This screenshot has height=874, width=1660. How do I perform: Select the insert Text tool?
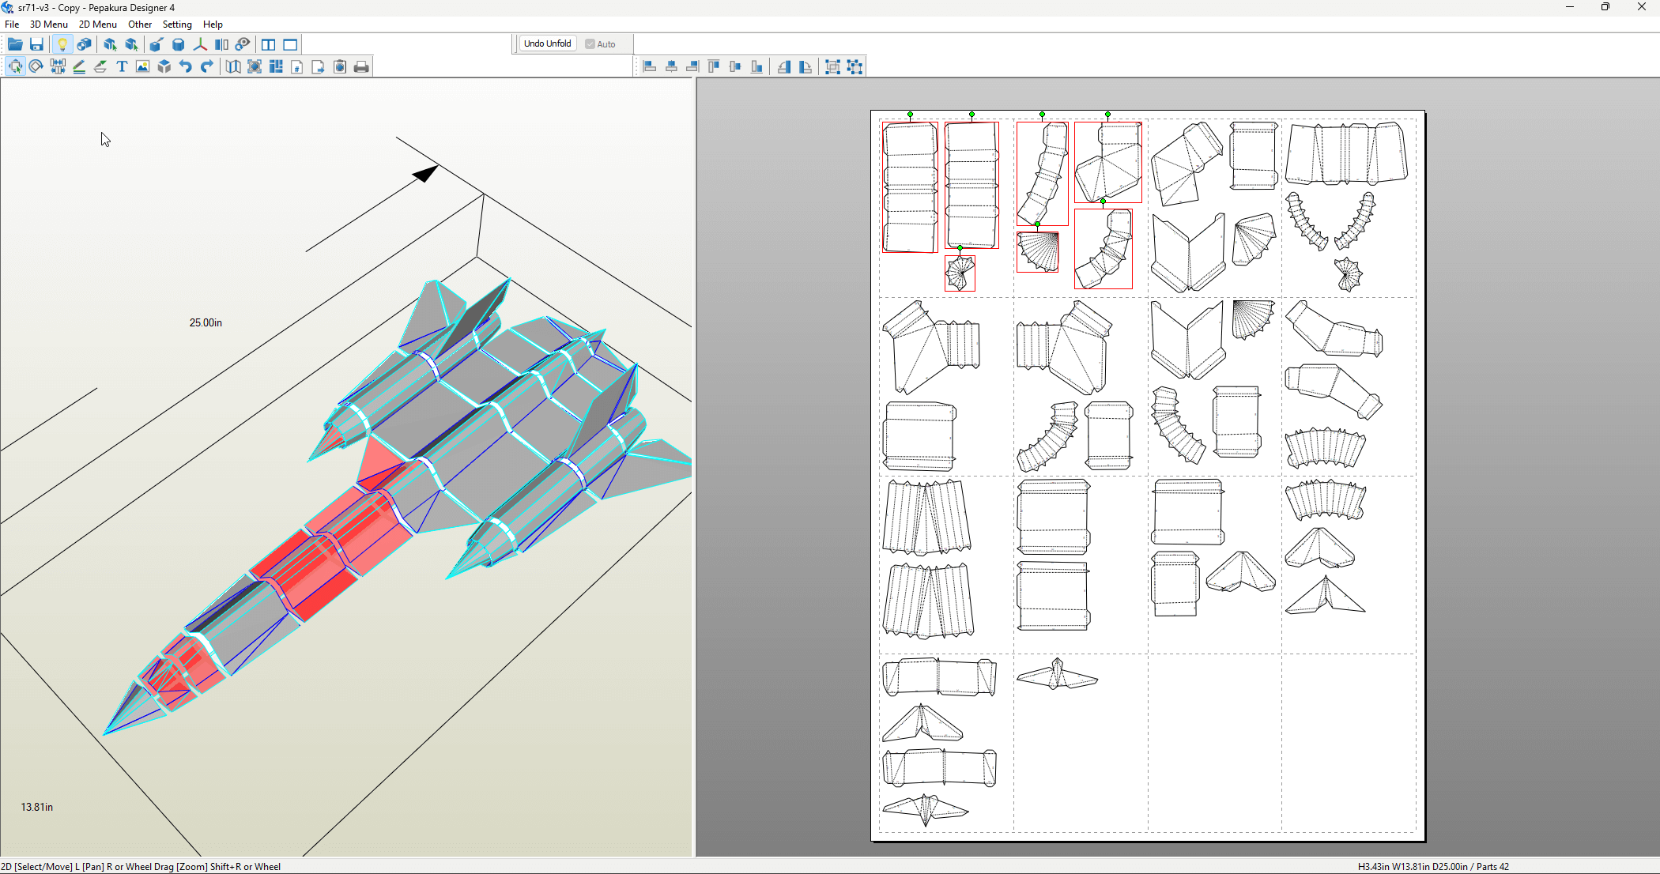121,66
